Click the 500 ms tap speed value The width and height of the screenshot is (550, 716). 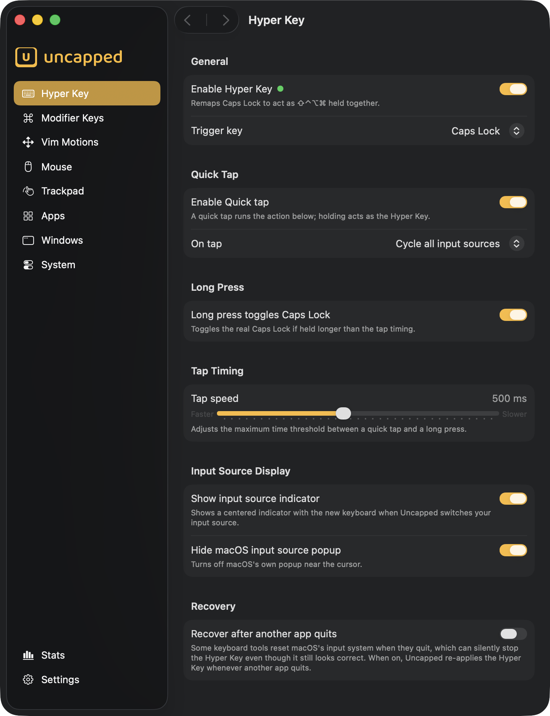point(509,398)
